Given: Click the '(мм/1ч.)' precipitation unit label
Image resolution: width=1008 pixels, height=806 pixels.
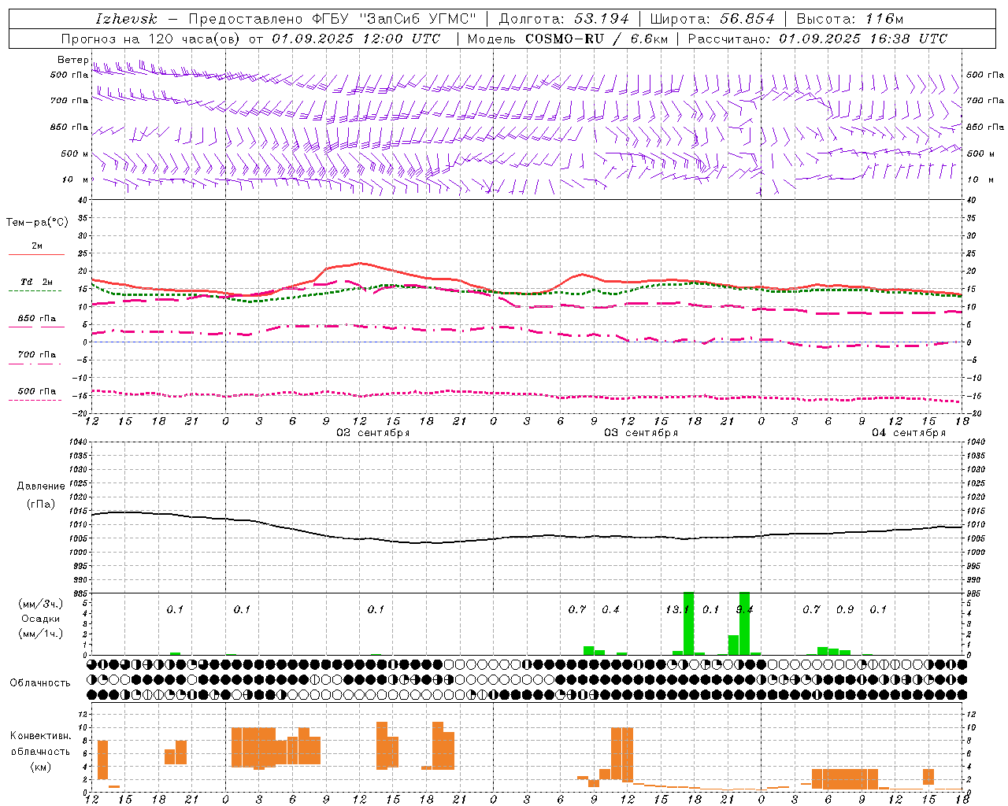Looking at the screenshot, I should [x=41, y=634].
